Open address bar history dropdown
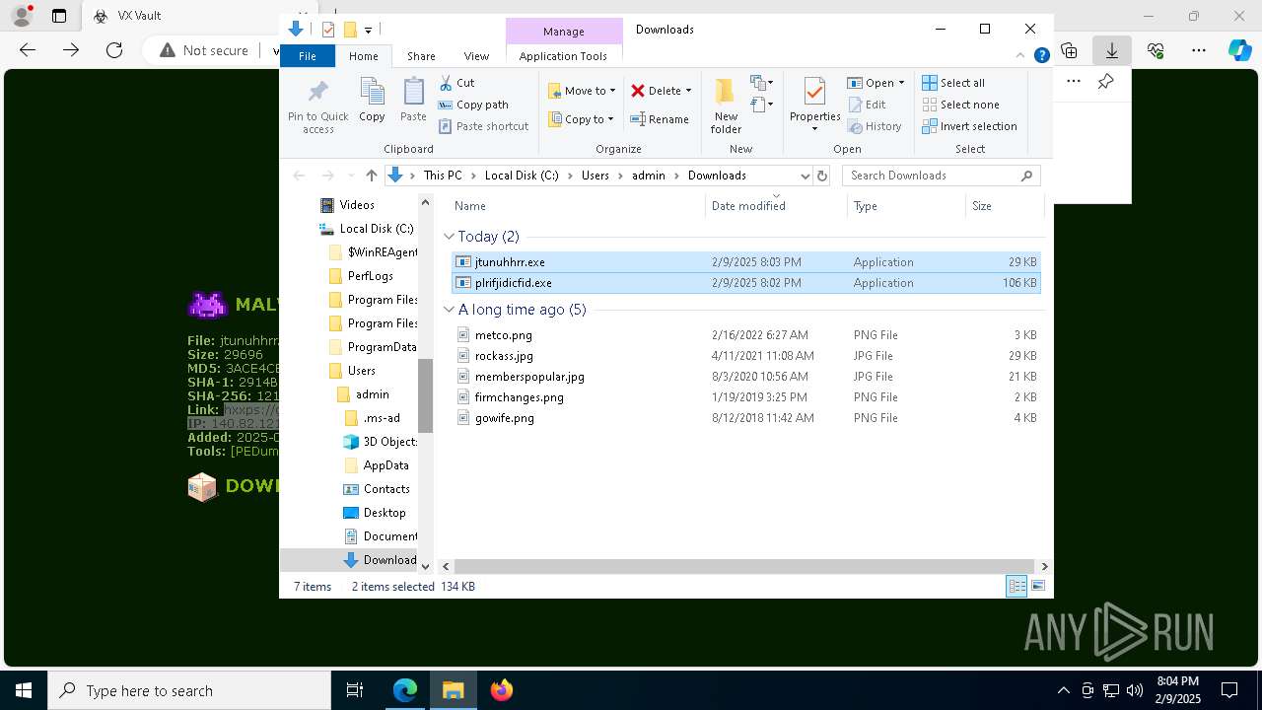 click(805, 176)
